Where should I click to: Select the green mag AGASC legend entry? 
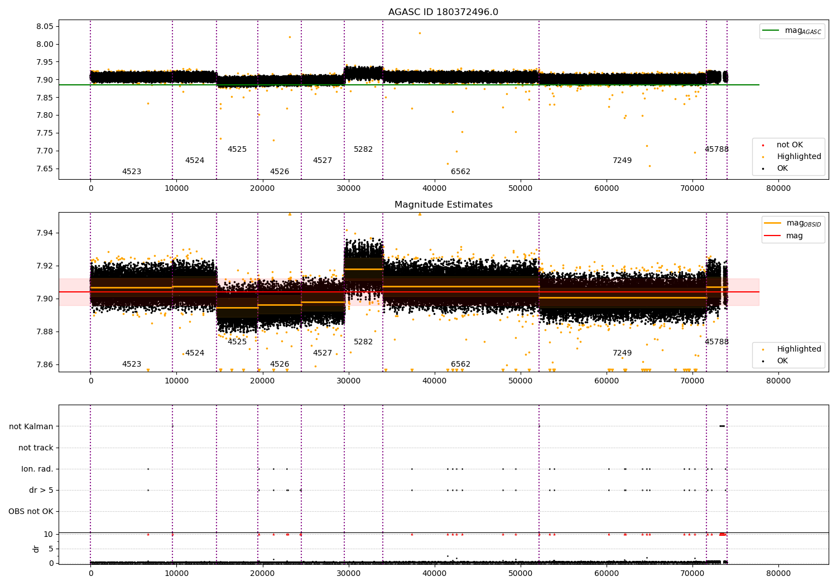coord(792,31)
